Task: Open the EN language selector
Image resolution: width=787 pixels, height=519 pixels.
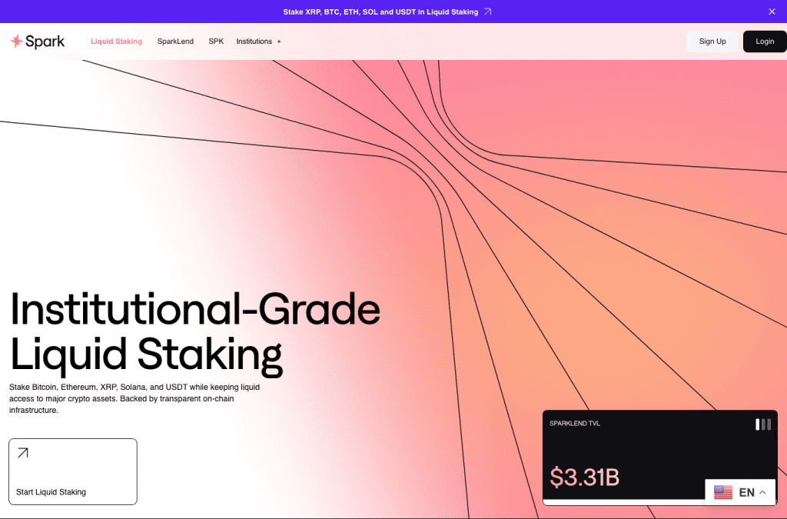Action: (740, 492)
